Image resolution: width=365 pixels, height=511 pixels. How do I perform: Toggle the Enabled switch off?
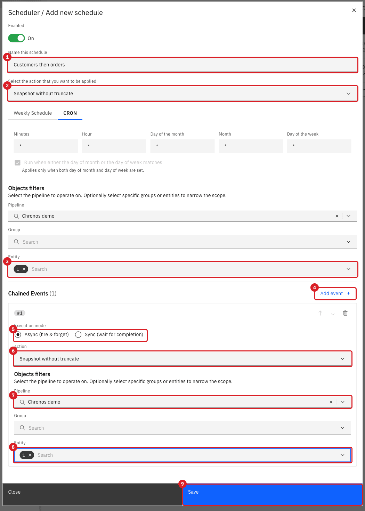(16, 38)
